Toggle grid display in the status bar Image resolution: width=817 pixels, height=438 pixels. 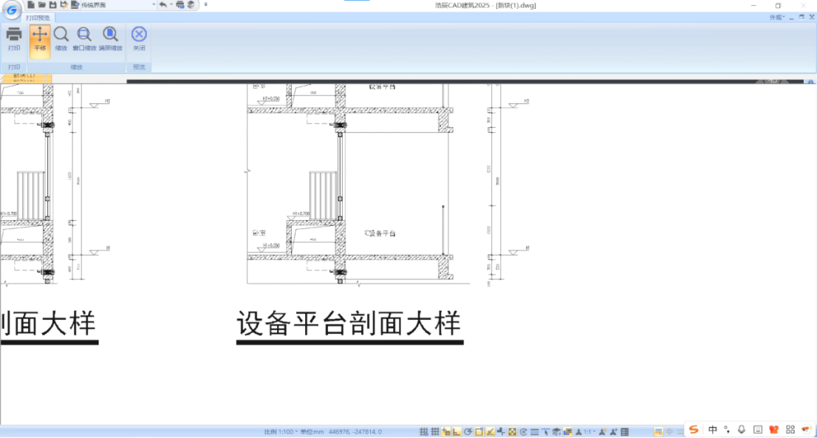point(435,432)
